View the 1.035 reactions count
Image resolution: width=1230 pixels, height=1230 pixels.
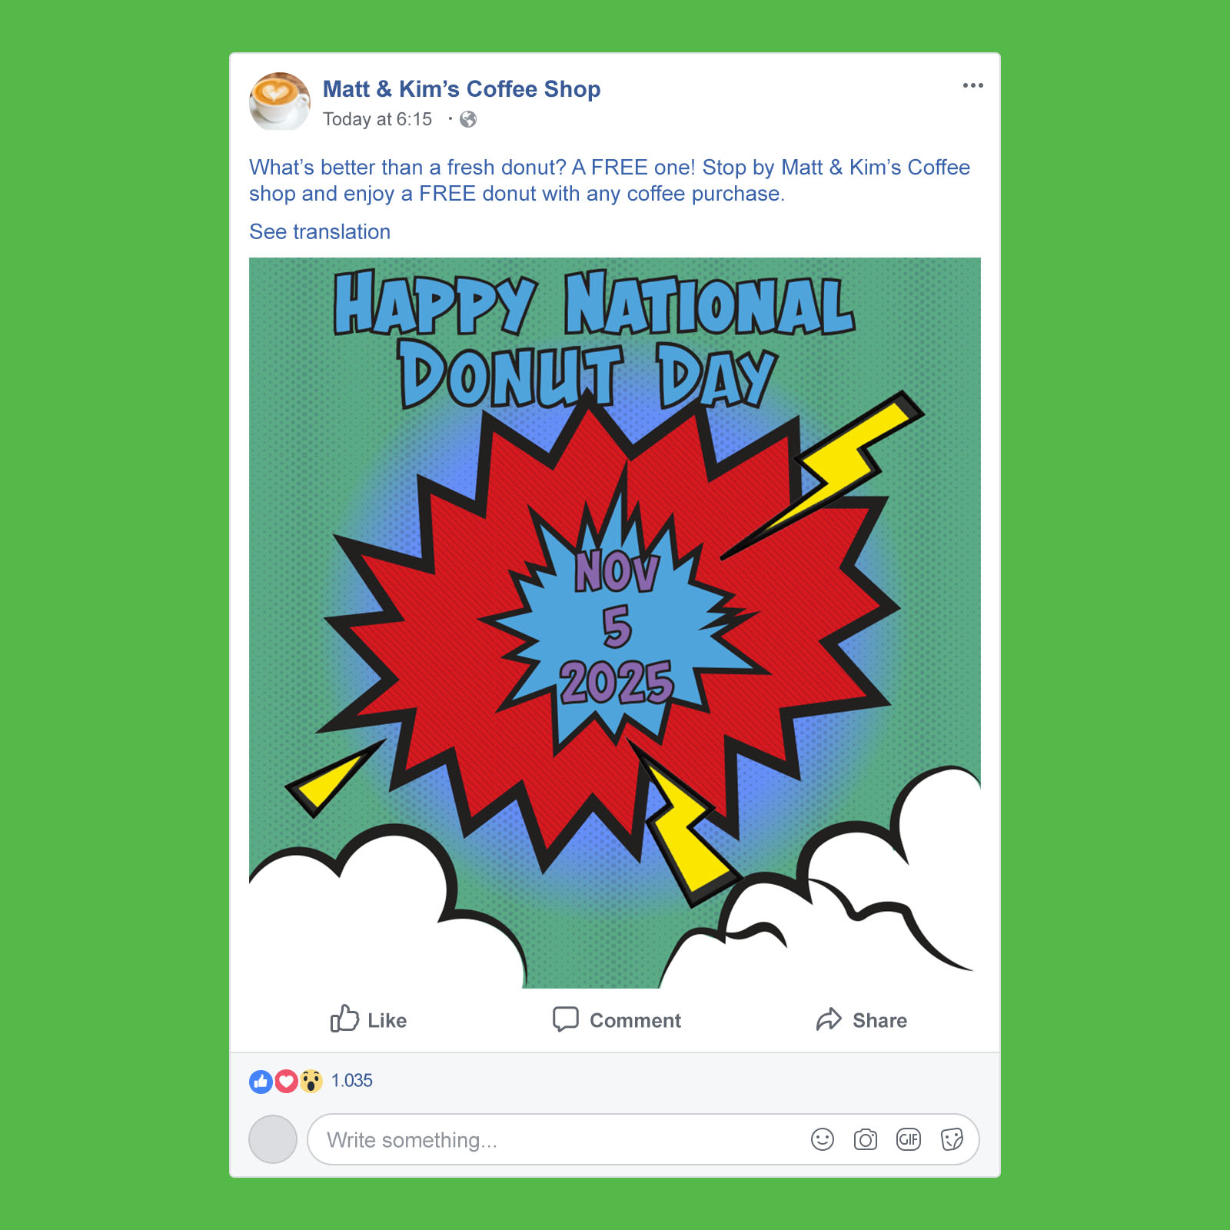351,1081
